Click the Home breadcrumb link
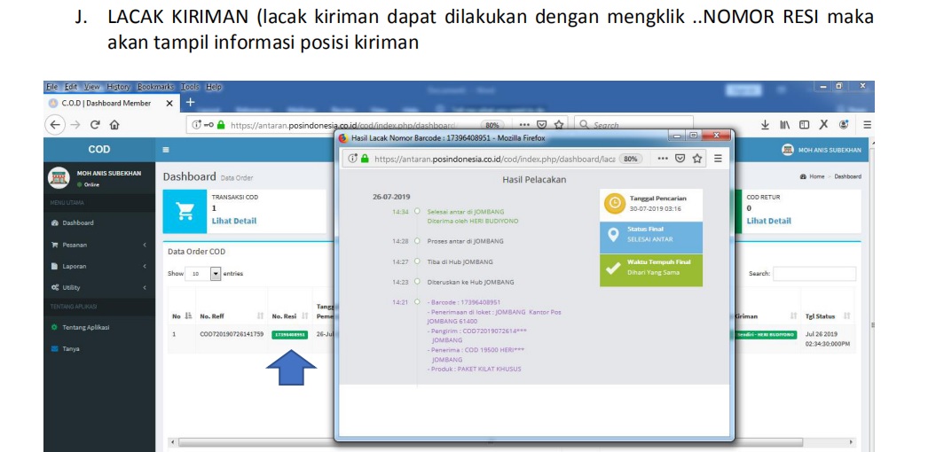Viewport: 936px width, 452px height. (x=816, y=176)
